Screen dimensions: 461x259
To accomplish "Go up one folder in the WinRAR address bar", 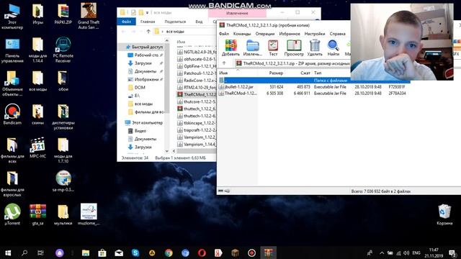I will coord(224,63).
